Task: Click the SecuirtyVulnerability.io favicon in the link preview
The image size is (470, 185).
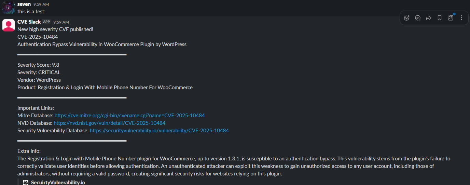Action: point(26,182)
